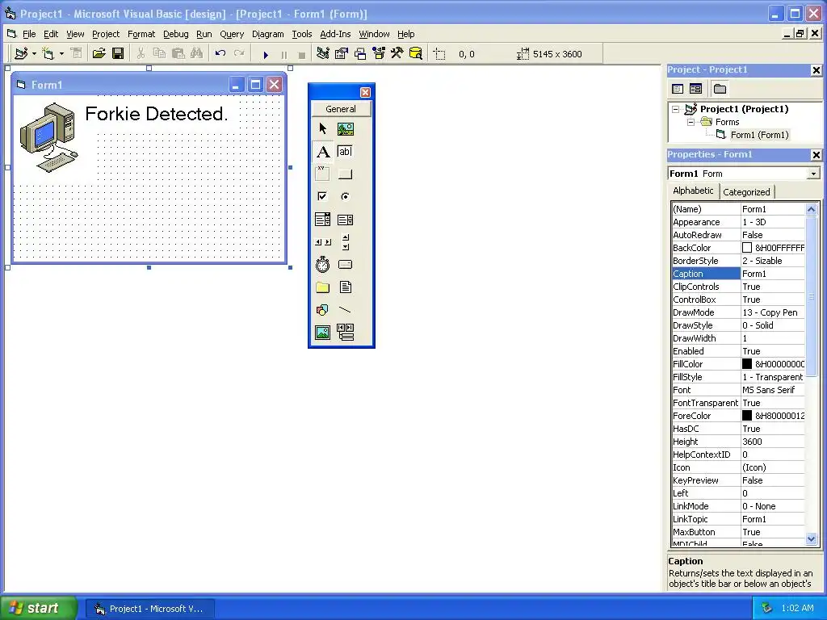The height and width of the screenshot is (620, 827).
Task: Select the Timer stopwatch control in the toolbox
Action: point(323,265)
